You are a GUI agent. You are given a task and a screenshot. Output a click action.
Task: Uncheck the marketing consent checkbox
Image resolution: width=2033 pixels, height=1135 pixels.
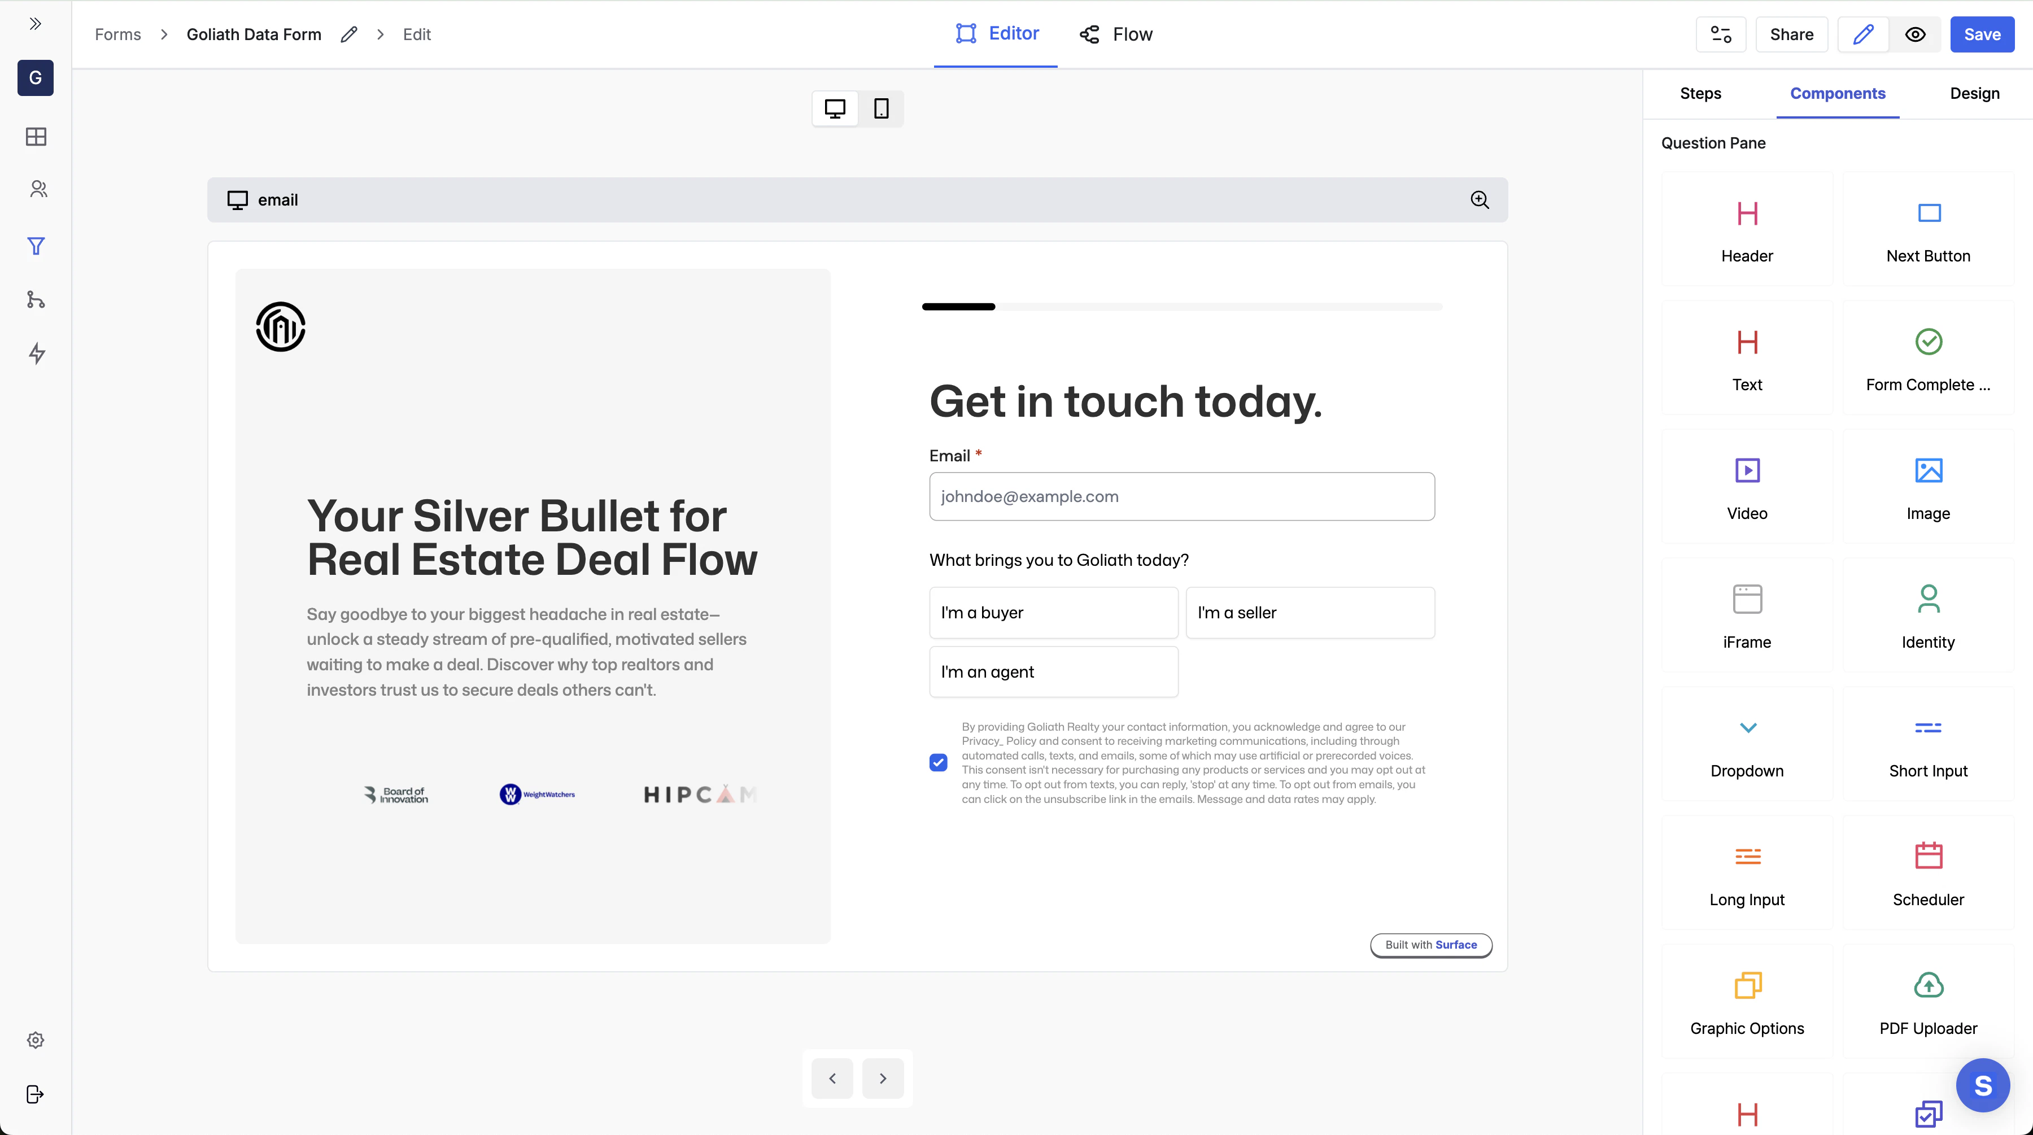click(939, 762)
